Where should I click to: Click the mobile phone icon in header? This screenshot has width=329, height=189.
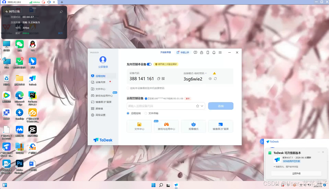pos(208,52)
